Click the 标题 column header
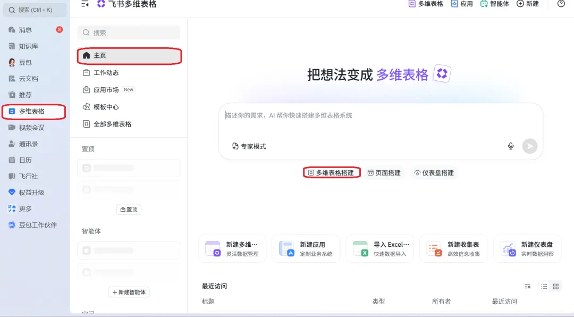Viewport: 574px width, 317px height. click(x=208, y=302)
